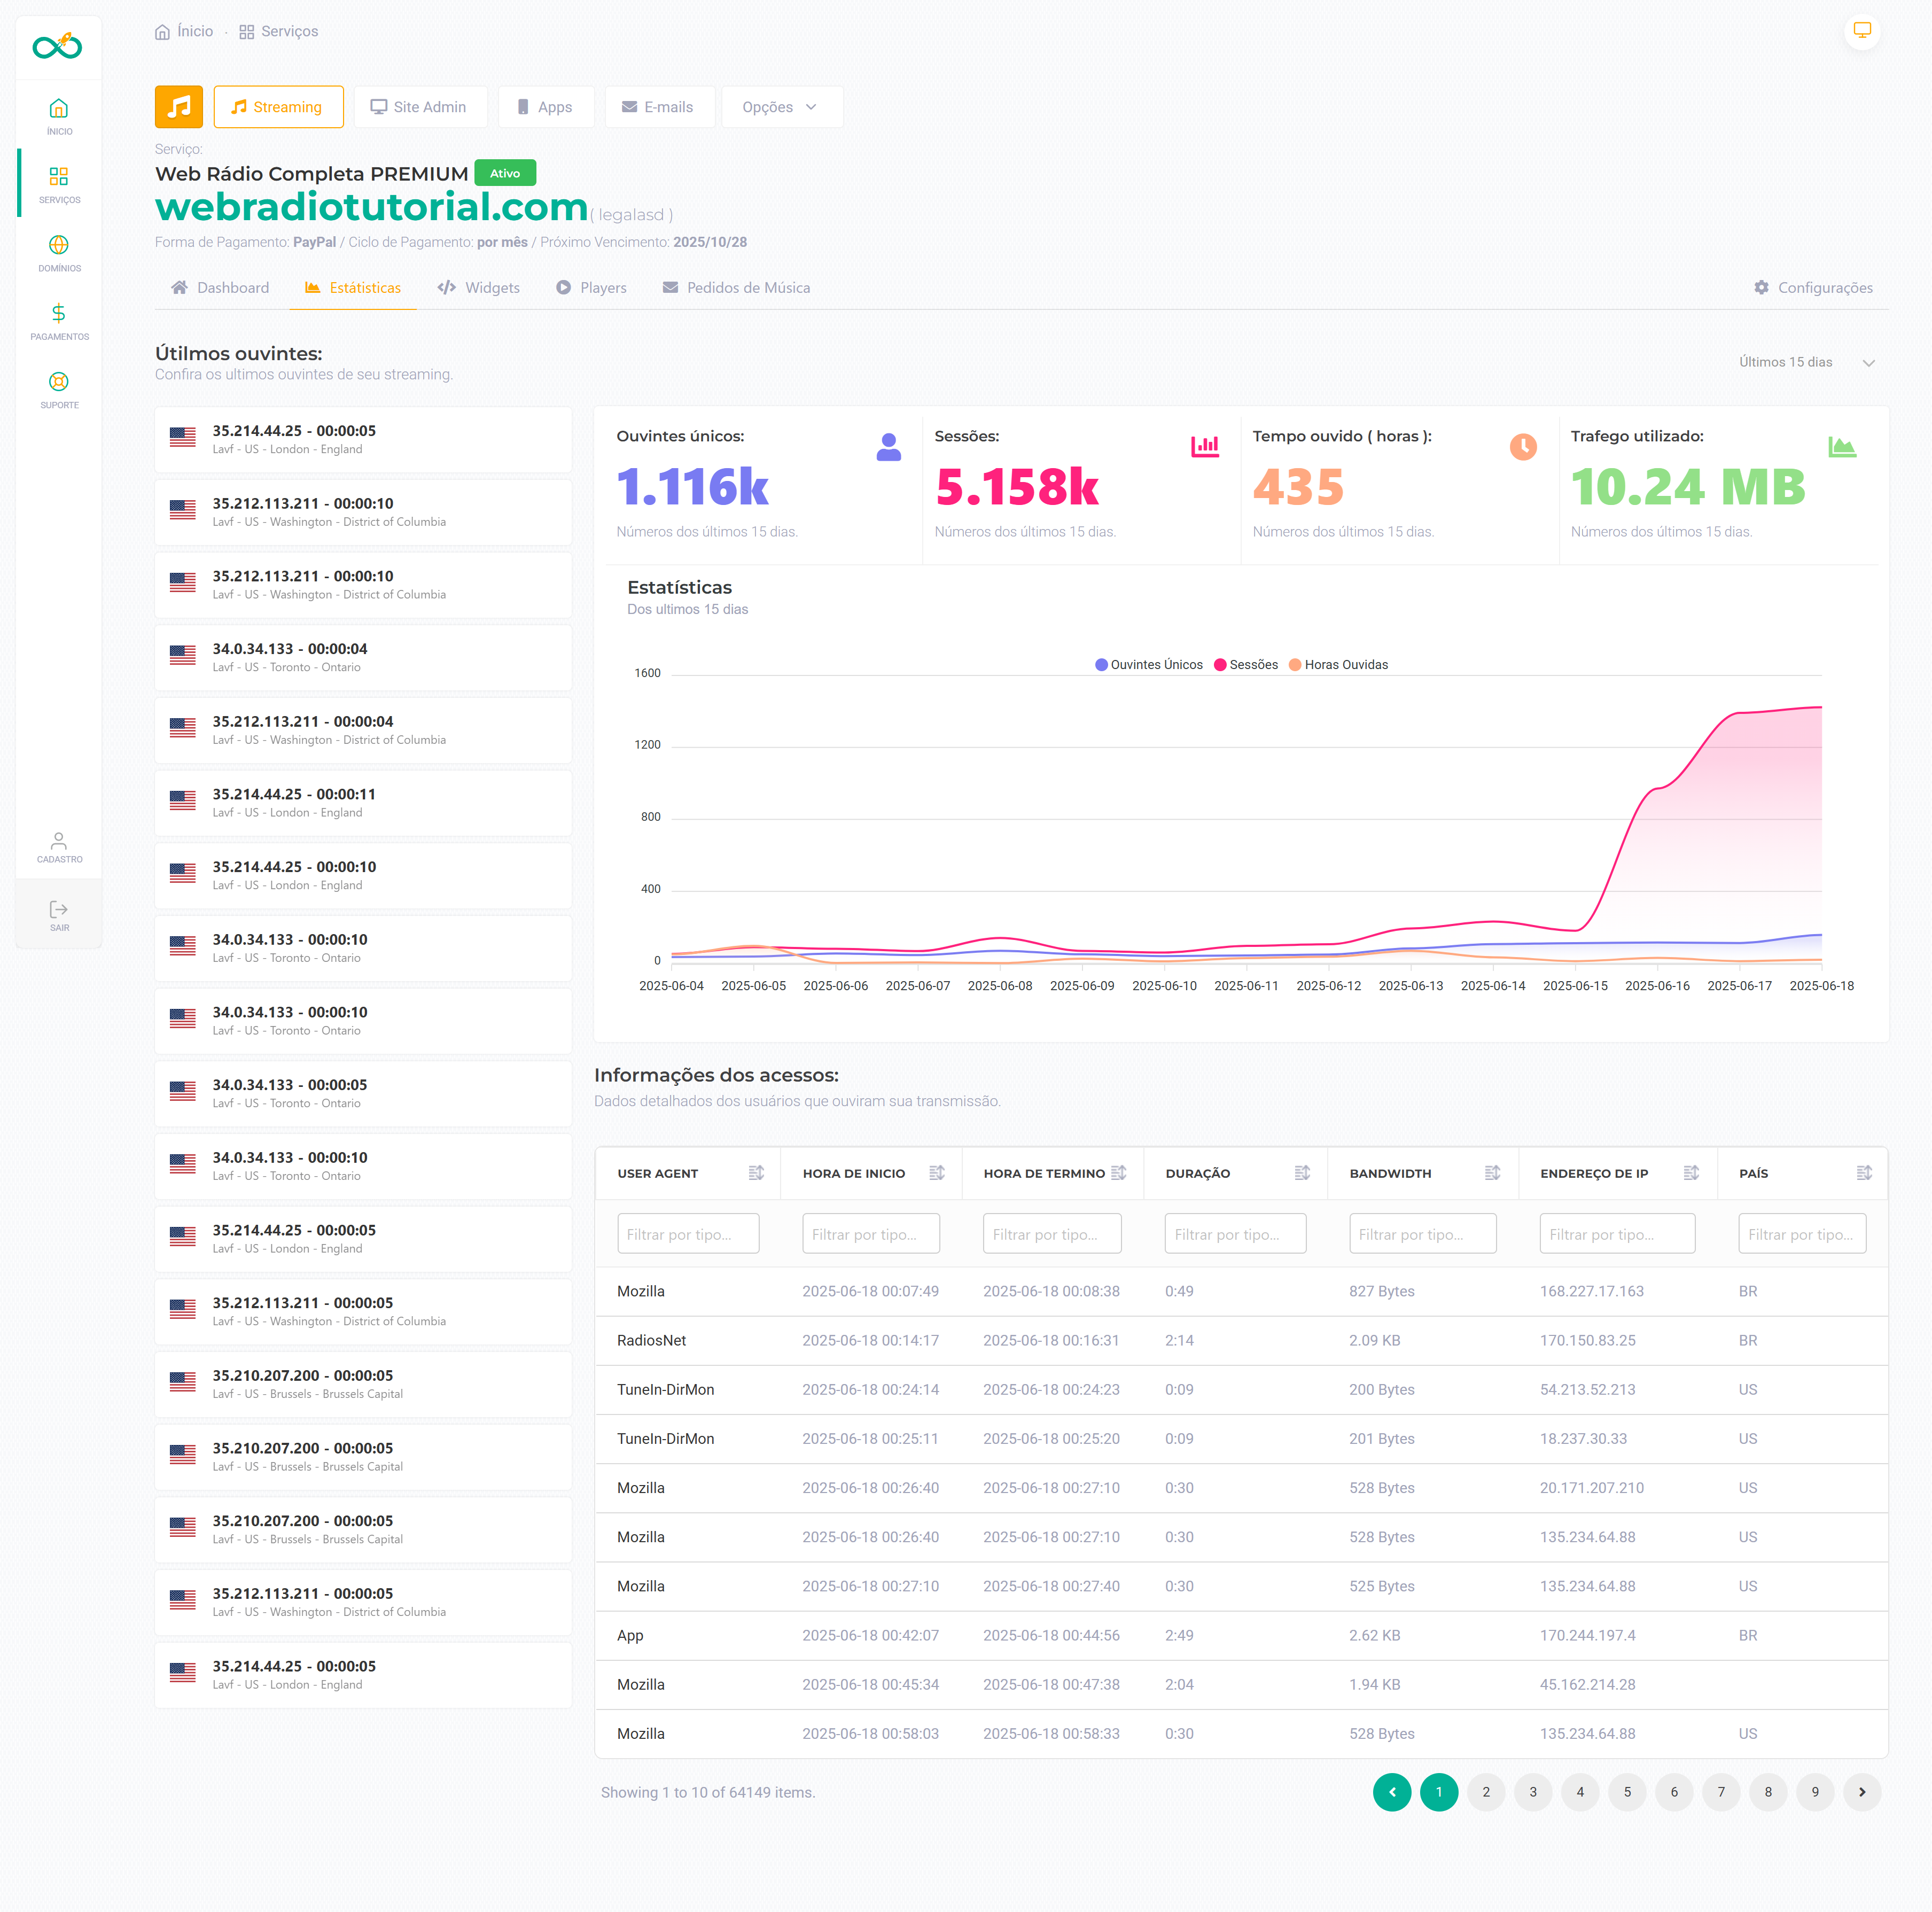Toggle the Sessões series in chart legend
This screenshot has width=1932, height=1912.
coord(1245,665)
